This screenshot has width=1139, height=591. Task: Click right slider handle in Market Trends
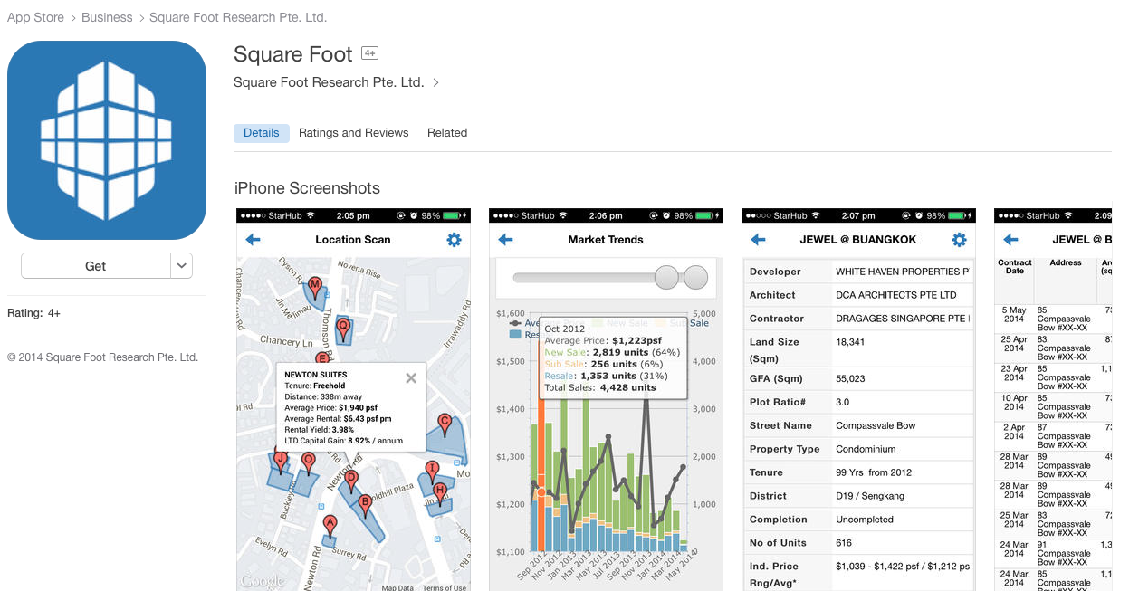(695, 278)
